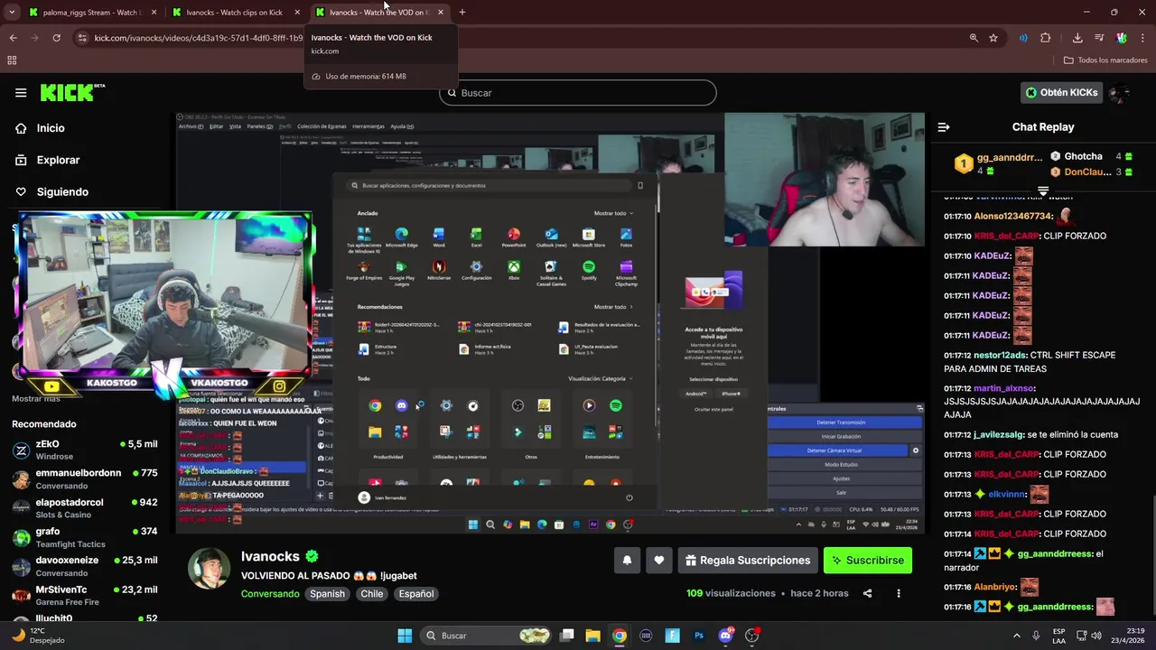Click chat username martin_alxnso
This screenshot has height=650, width=1156.
click(1004, 388)
